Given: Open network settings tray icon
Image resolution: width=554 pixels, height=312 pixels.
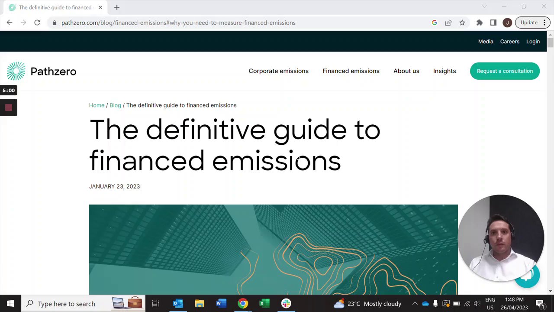Looking at the screenshot, I should [x=467, y=304].
